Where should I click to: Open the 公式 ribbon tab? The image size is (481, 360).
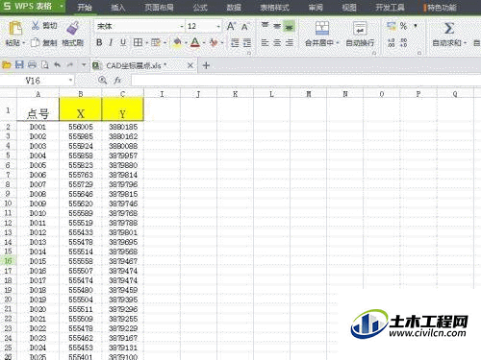click(x=200, y=7)
